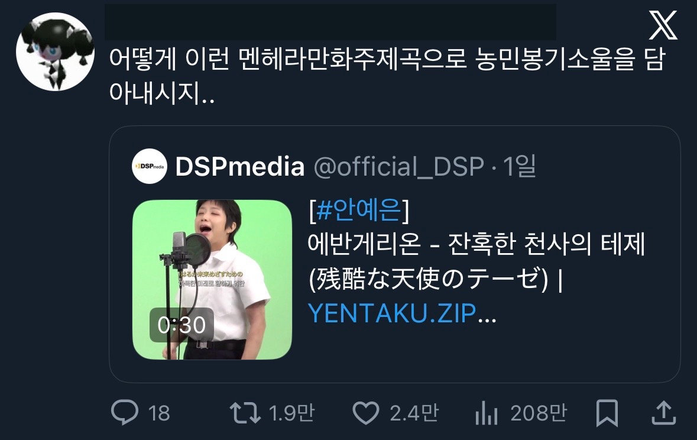This screenshot has width=697, height=440.
Task: Share the tweet using the upload icon
Action: 664,412
